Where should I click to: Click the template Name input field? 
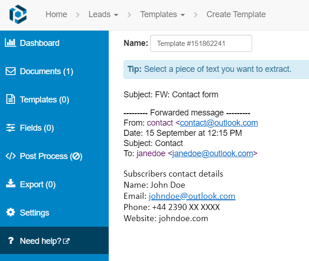[201, 44]
